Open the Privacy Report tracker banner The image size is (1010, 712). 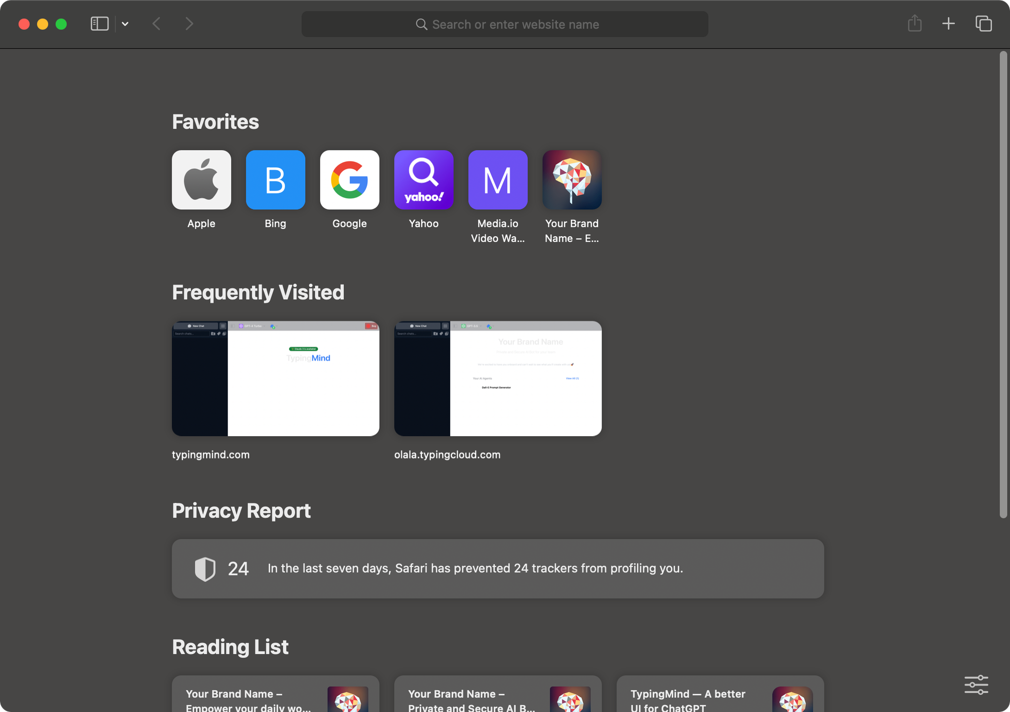[498, 568]
